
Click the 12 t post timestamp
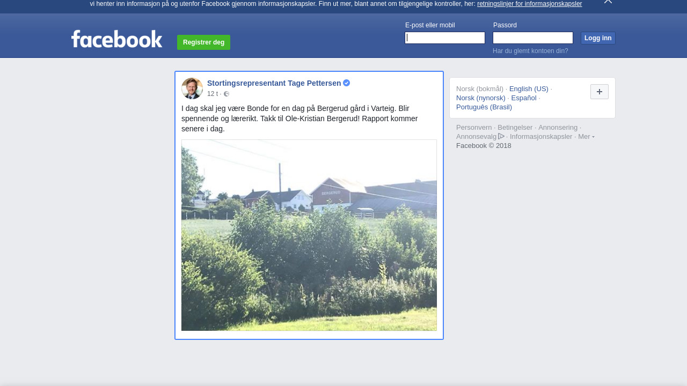[213, 94]
